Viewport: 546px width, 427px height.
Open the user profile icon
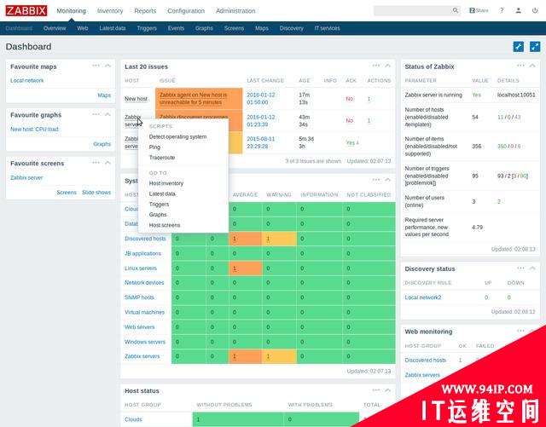tap(517, 11)
